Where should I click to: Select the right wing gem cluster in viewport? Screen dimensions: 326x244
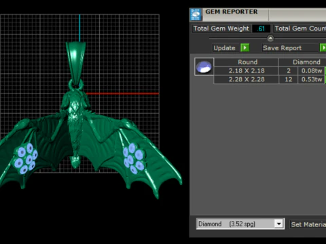pyautogui.click(x=134, y=158)
